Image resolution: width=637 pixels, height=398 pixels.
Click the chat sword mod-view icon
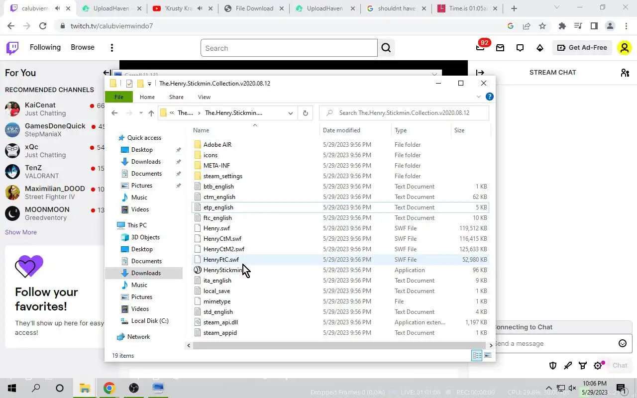[x=568, y=366]
